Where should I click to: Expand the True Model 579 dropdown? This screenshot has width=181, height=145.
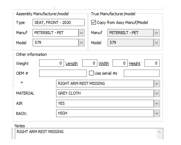156,42
